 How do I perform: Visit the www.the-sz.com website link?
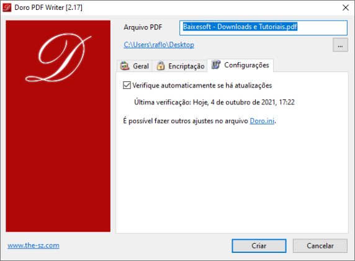pyautogui.click(x=34, y=245)
